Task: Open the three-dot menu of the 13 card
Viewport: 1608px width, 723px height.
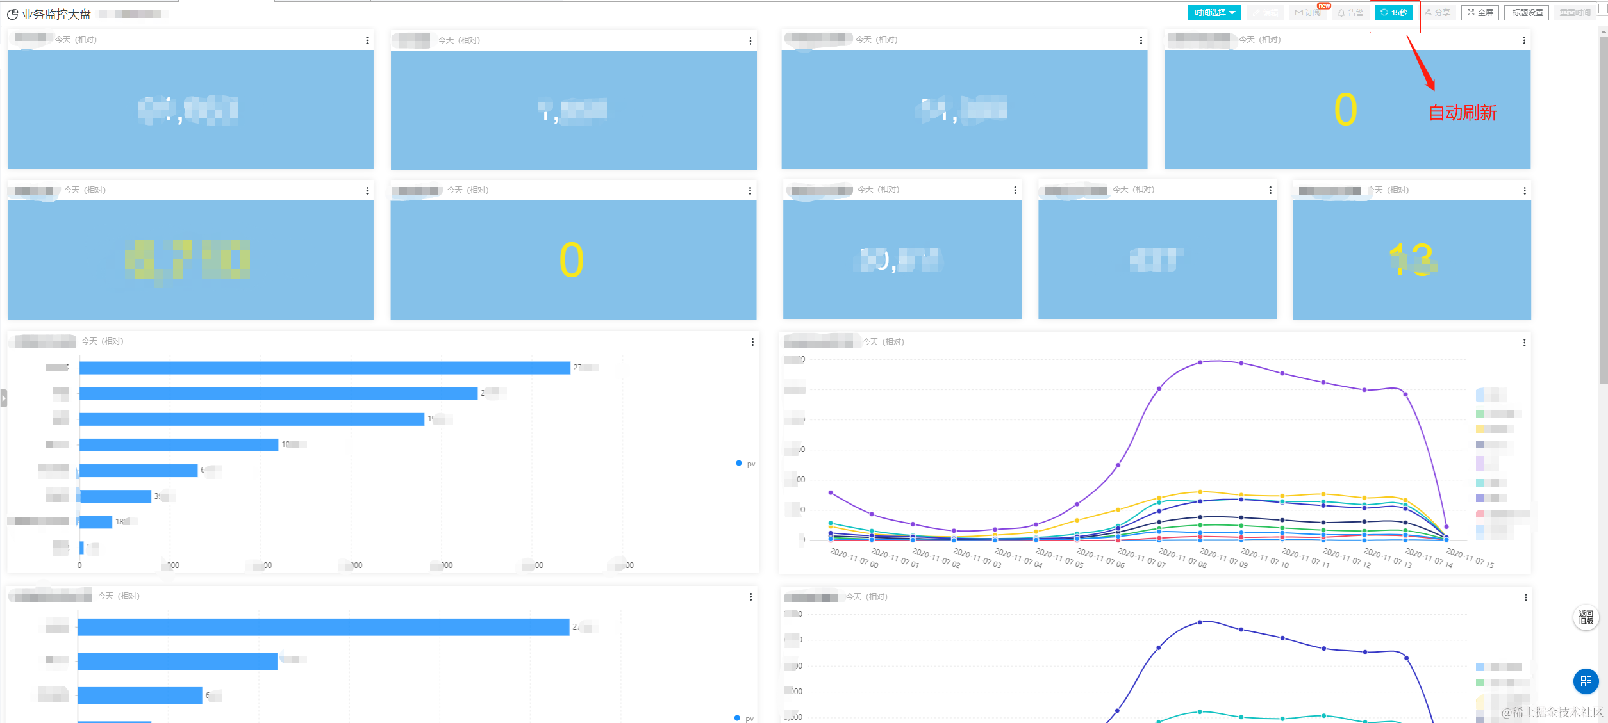Action: coord(1524,191)
